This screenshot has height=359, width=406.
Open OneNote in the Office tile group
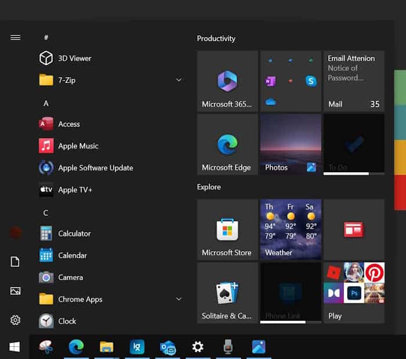click(270, 81)
